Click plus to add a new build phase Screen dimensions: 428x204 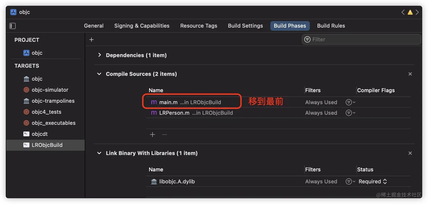point(91,40)
